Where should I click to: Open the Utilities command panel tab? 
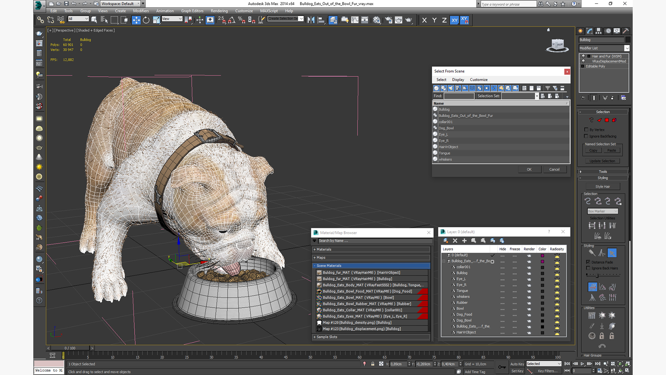626,31
